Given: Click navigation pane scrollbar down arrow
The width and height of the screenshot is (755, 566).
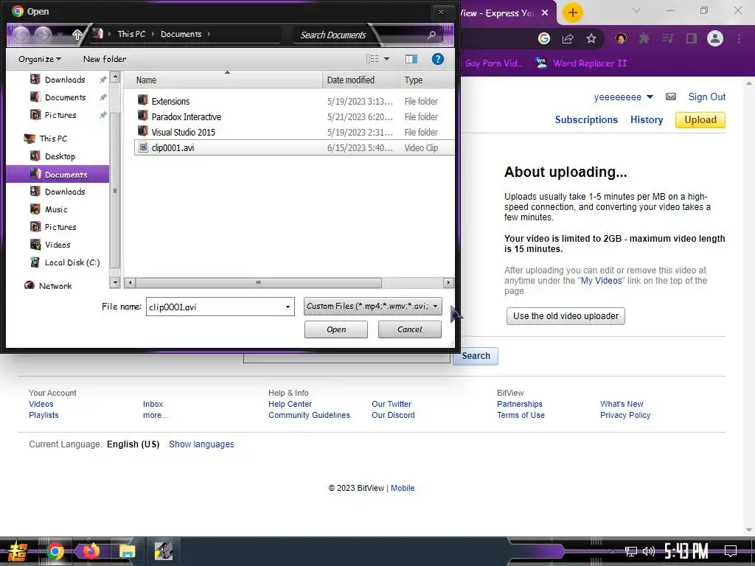Looking at the screenshot, I should point(115,282).
